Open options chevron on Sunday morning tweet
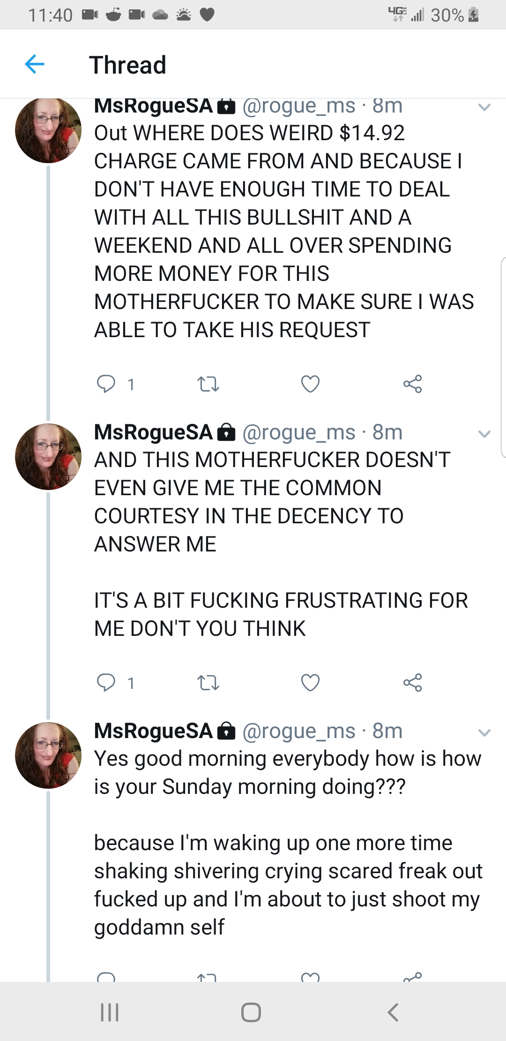This screenshot has height=1041, width=506. click(484, 732)
